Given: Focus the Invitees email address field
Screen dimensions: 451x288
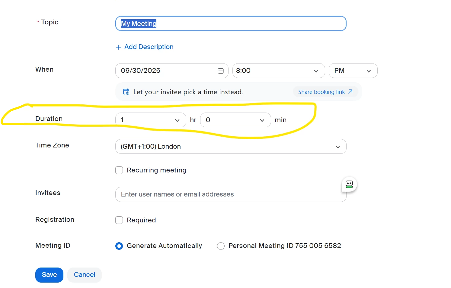Looking at the screenshot, I should 231,194.
